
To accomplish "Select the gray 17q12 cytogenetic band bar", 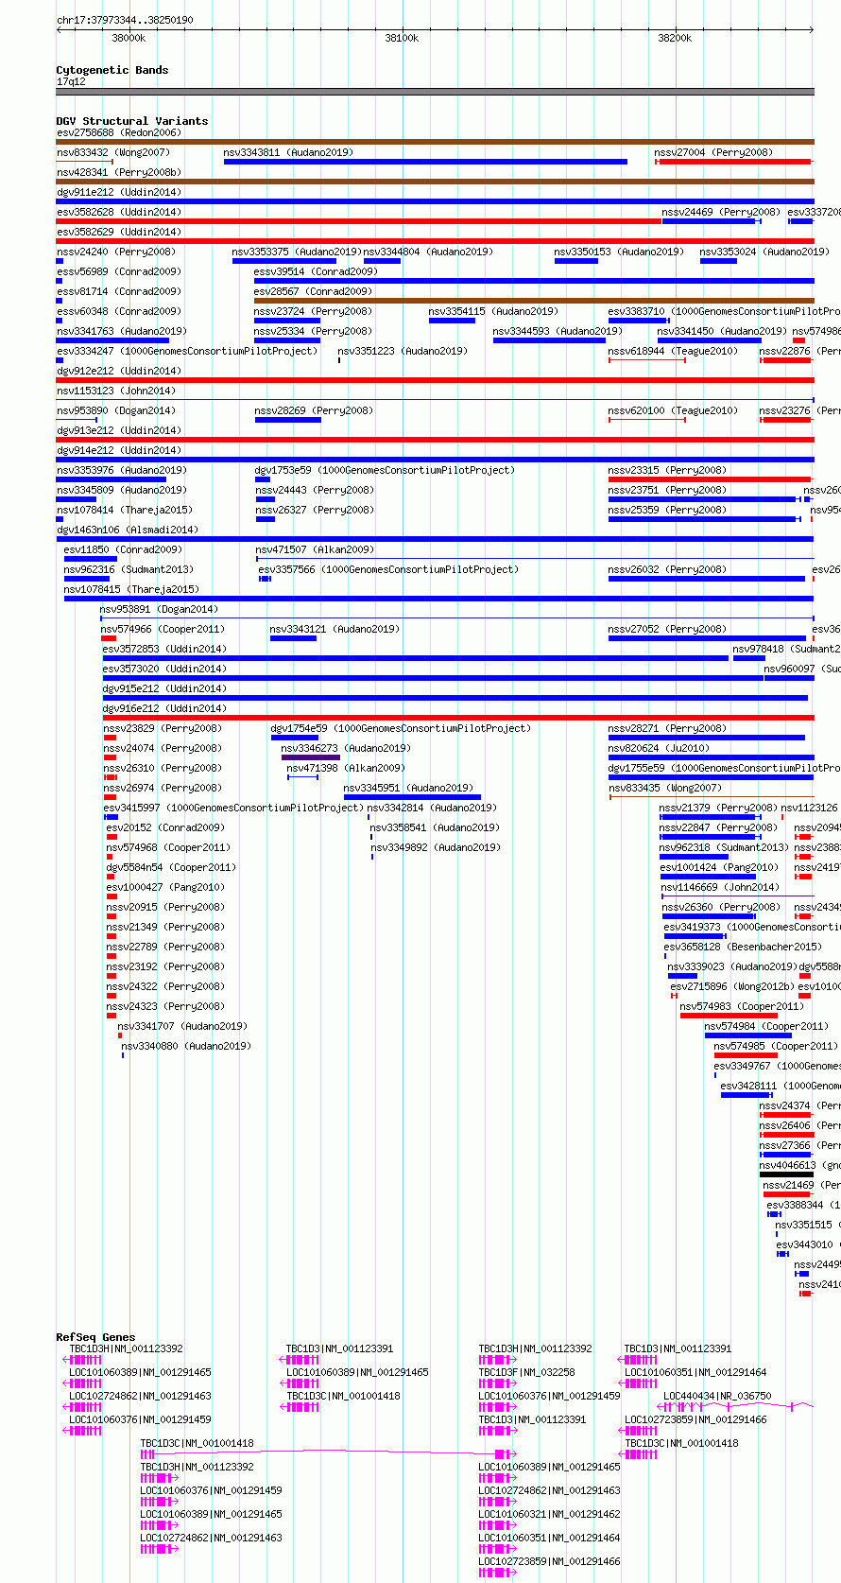I will point(435,92).
